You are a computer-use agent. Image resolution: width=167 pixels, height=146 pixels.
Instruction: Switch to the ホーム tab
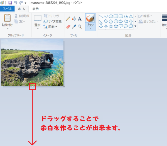[x=21, y=9]
